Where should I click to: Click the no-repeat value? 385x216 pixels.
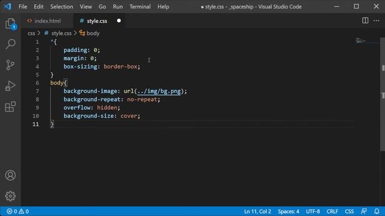[142, 99]
